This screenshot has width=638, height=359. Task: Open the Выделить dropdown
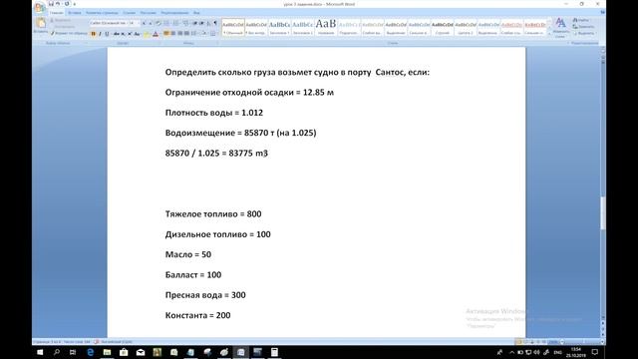584,33
